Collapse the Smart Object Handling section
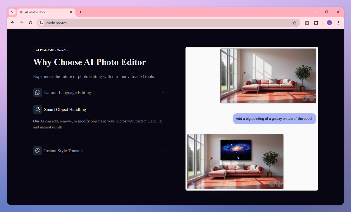Viewport: 351px width, 212px height. [x=164, y=109]
